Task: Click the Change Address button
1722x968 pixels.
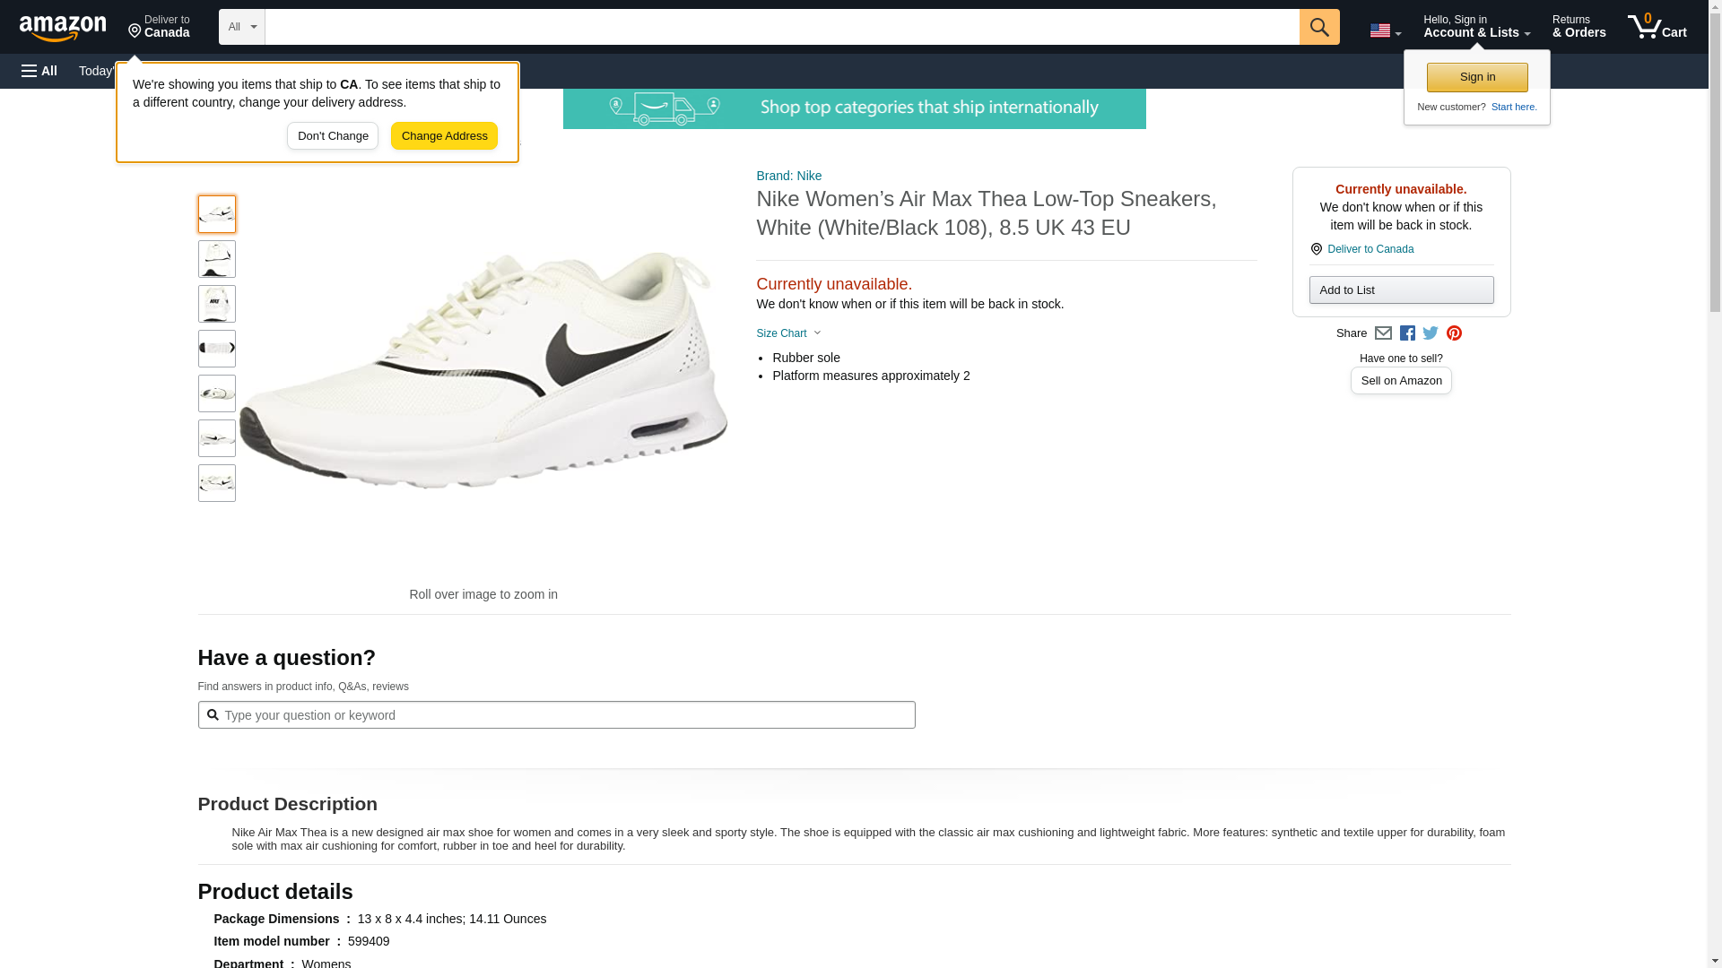Action: tap(444, 136)
